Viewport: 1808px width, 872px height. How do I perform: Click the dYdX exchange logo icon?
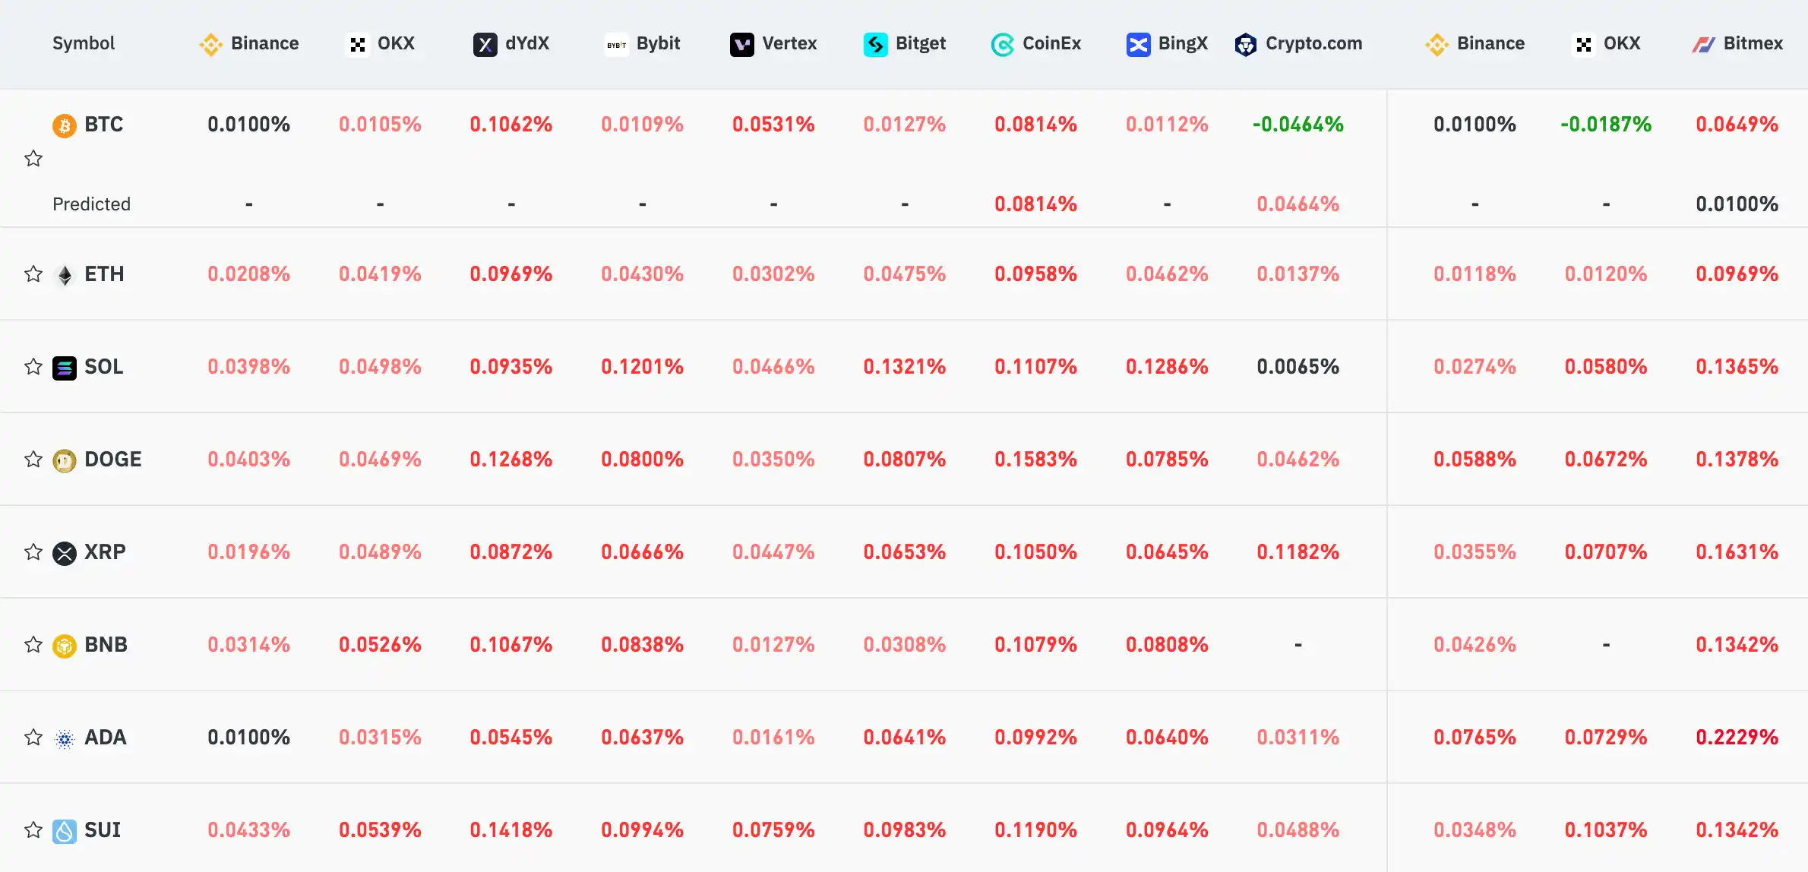(x=485, y=44)
